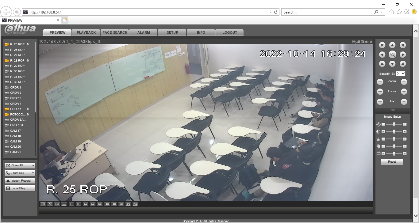Switch to single-window view layout

[71, 204]
